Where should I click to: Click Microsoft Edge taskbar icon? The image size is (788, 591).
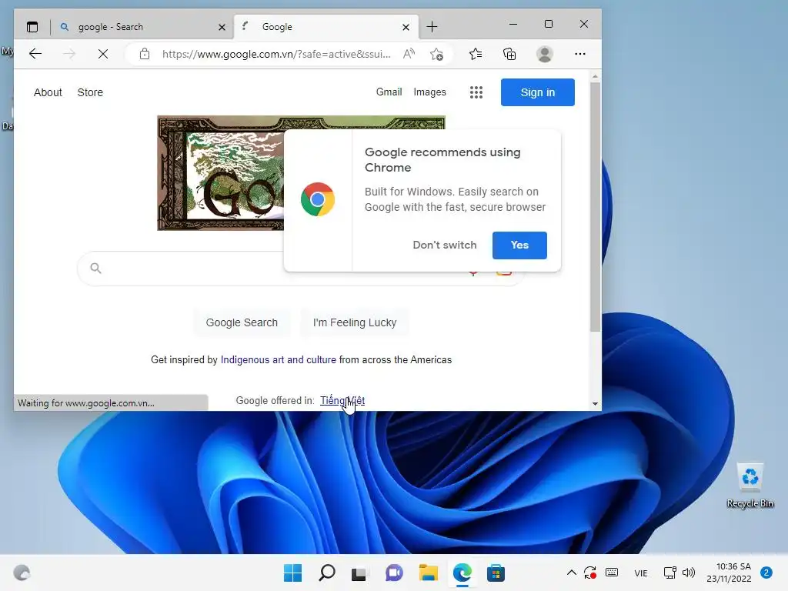(x=462, y=573)
